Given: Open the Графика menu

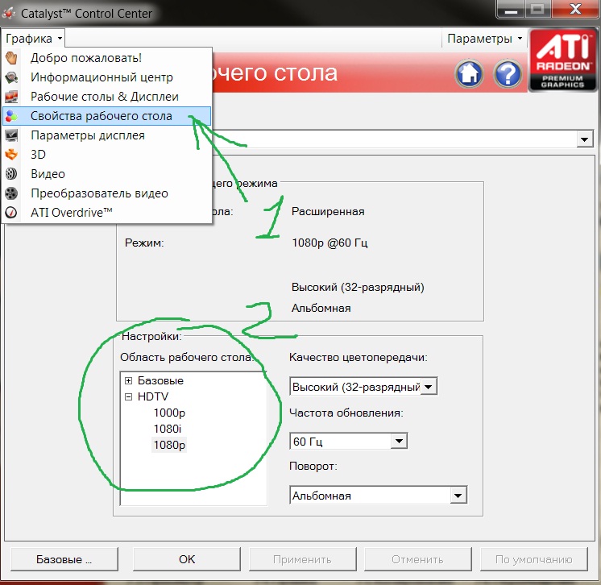Looking at the screenshot, I should (x=34, y=39).
